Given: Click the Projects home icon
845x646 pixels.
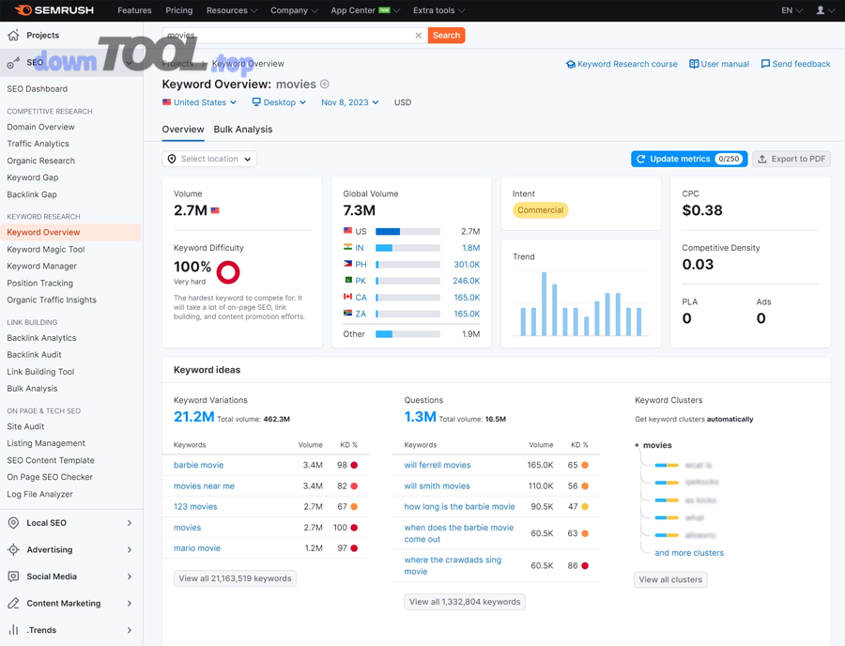Looking at the screenshot, I should point(13,36).
